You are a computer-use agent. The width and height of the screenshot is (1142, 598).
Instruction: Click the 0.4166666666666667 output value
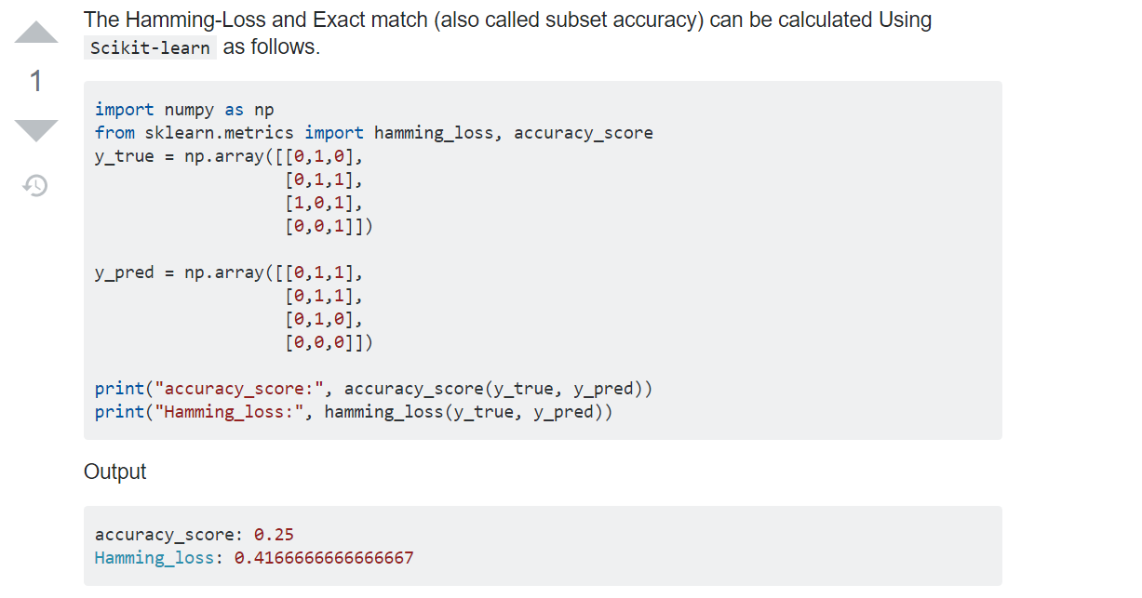tap(324, 558)
